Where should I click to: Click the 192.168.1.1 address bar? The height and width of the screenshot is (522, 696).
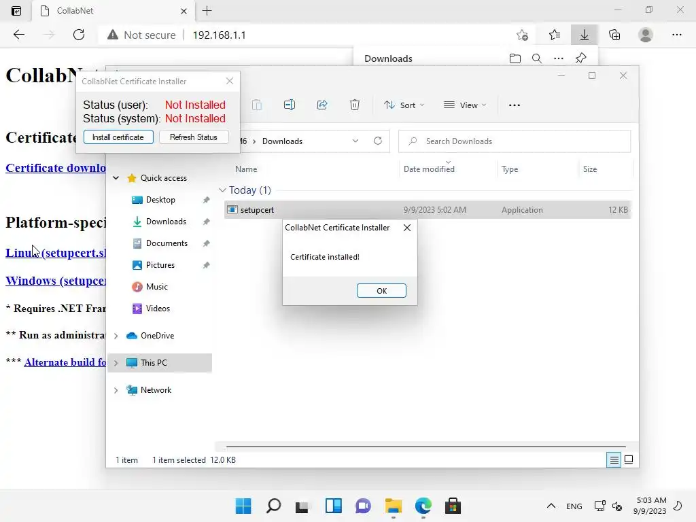[x=220, y=35]
